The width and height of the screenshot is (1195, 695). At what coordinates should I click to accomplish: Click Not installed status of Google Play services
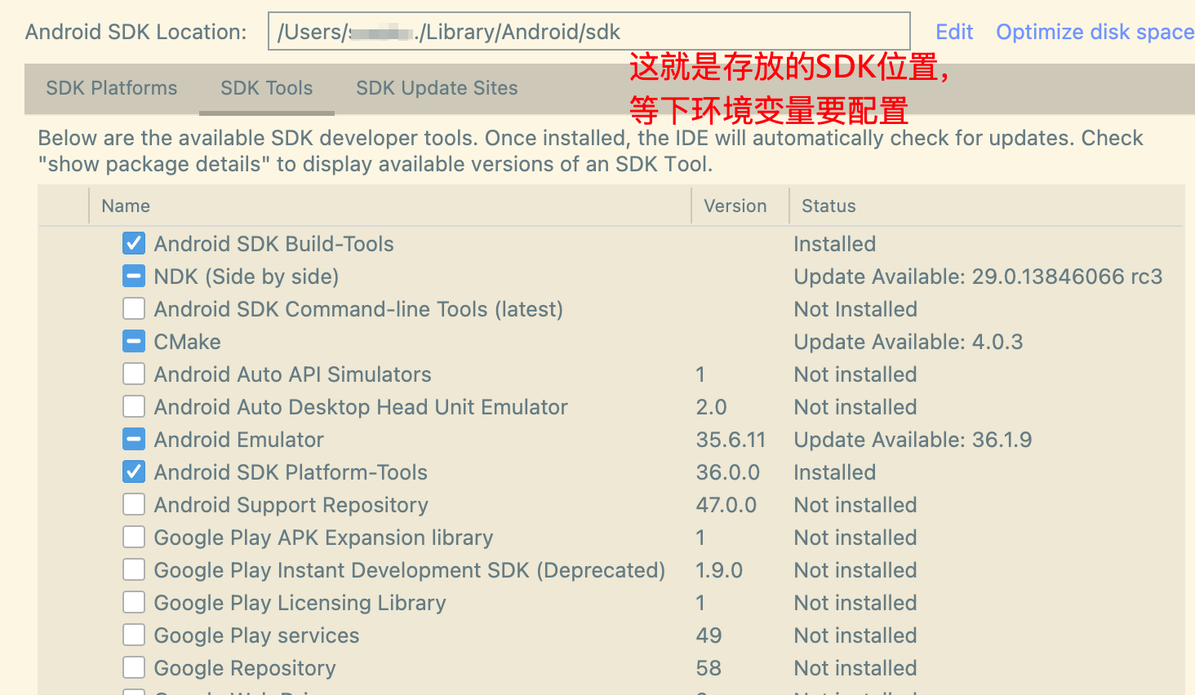(x=855, y=635)
